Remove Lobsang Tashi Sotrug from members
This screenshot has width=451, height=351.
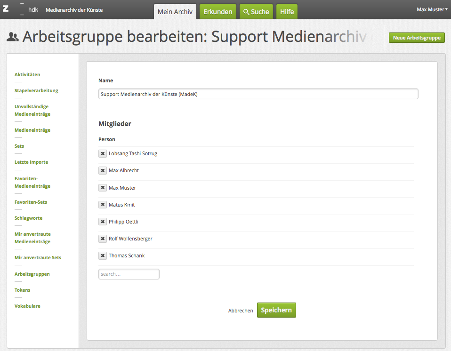[x=103, y=153]
